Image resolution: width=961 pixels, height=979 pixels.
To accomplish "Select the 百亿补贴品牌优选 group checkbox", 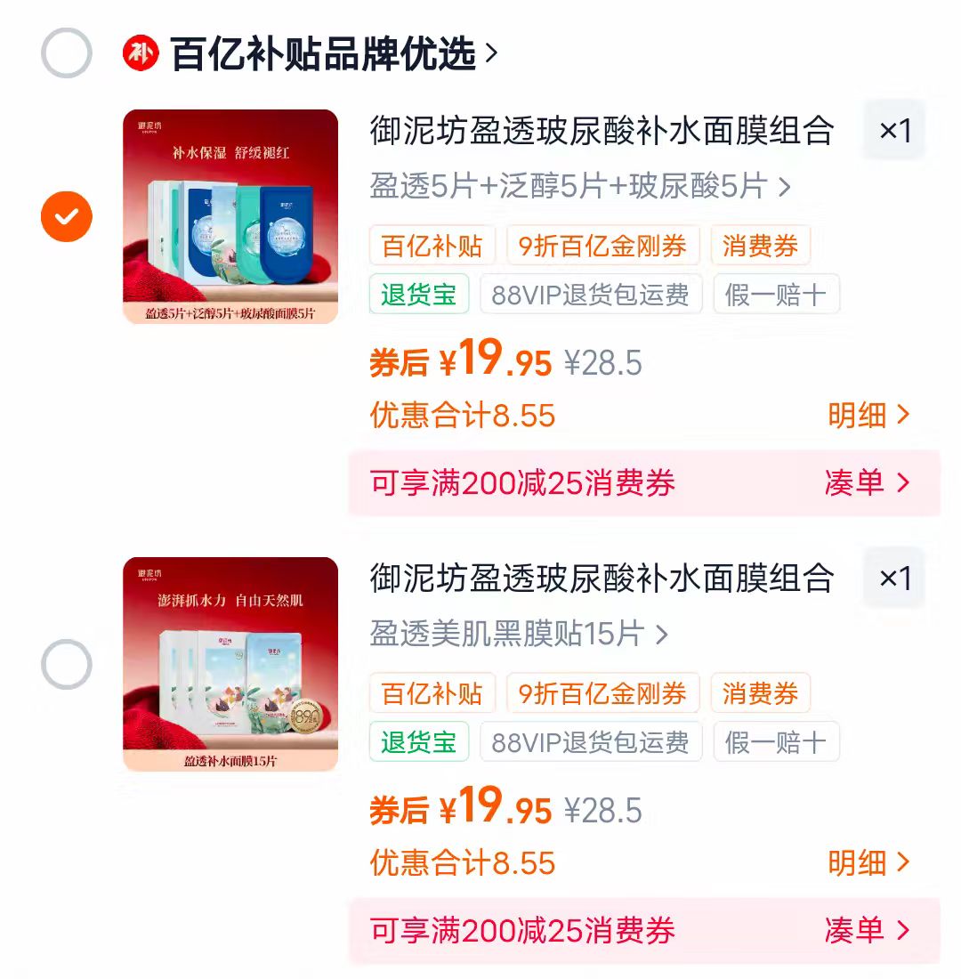I will pyautogui.click(x=67, y=53).
